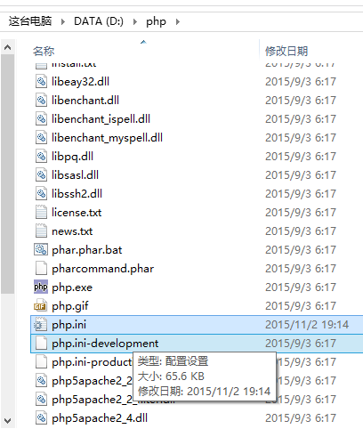This screenshot has height=429, width=363.
Task: Sort files by 名称 column header
Action: point(44,51)
